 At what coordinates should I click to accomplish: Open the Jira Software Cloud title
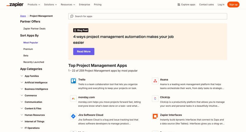[91, 115]
